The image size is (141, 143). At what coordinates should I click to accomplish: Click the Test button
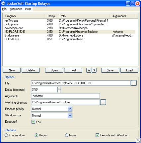73,70
